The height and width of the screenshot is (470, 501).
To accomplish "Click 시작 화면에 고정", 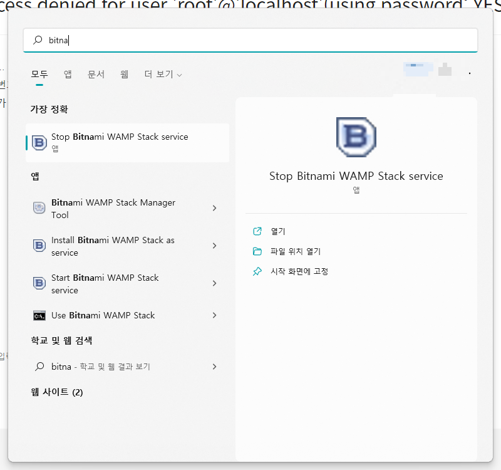I will (299, 271).
